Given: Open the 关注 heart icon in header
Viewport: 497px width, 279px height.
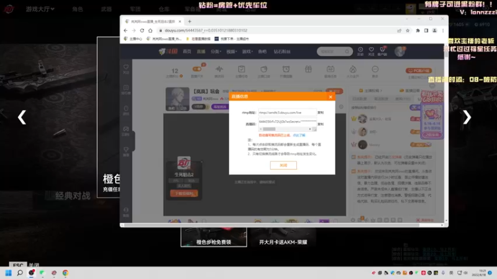Looking at the screenshot, I should pyautogui.click(x=371, y=51).
